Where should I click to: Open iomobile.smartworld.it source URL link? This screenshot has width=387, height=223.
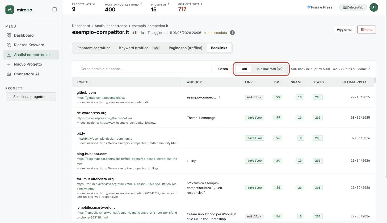tap(127, 215)
